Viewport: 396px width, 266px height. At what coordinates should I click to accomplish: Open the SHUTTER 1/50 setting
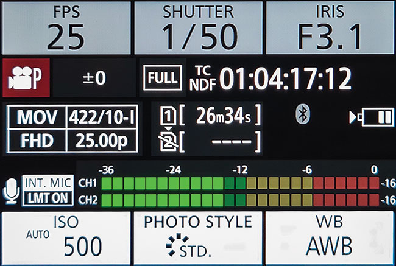click(199, 28)
